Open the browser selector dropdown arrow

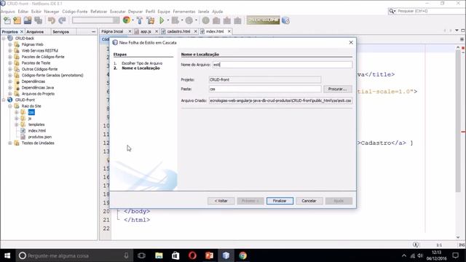tap(133, 20)
